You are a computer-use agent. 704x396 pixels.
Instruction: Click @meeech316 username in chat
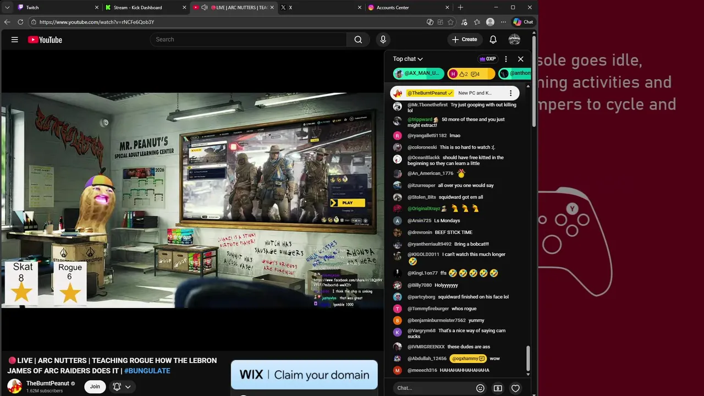(422, 371)
